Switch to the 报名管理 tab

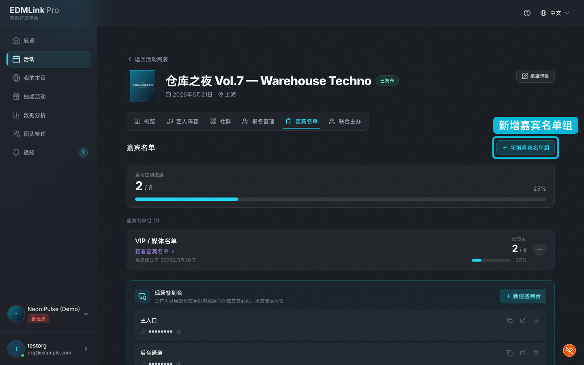[x=258, y=121]
